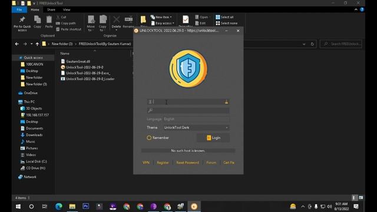
Task: Click the Delete ribbon icon
Action: click(117, 19)
